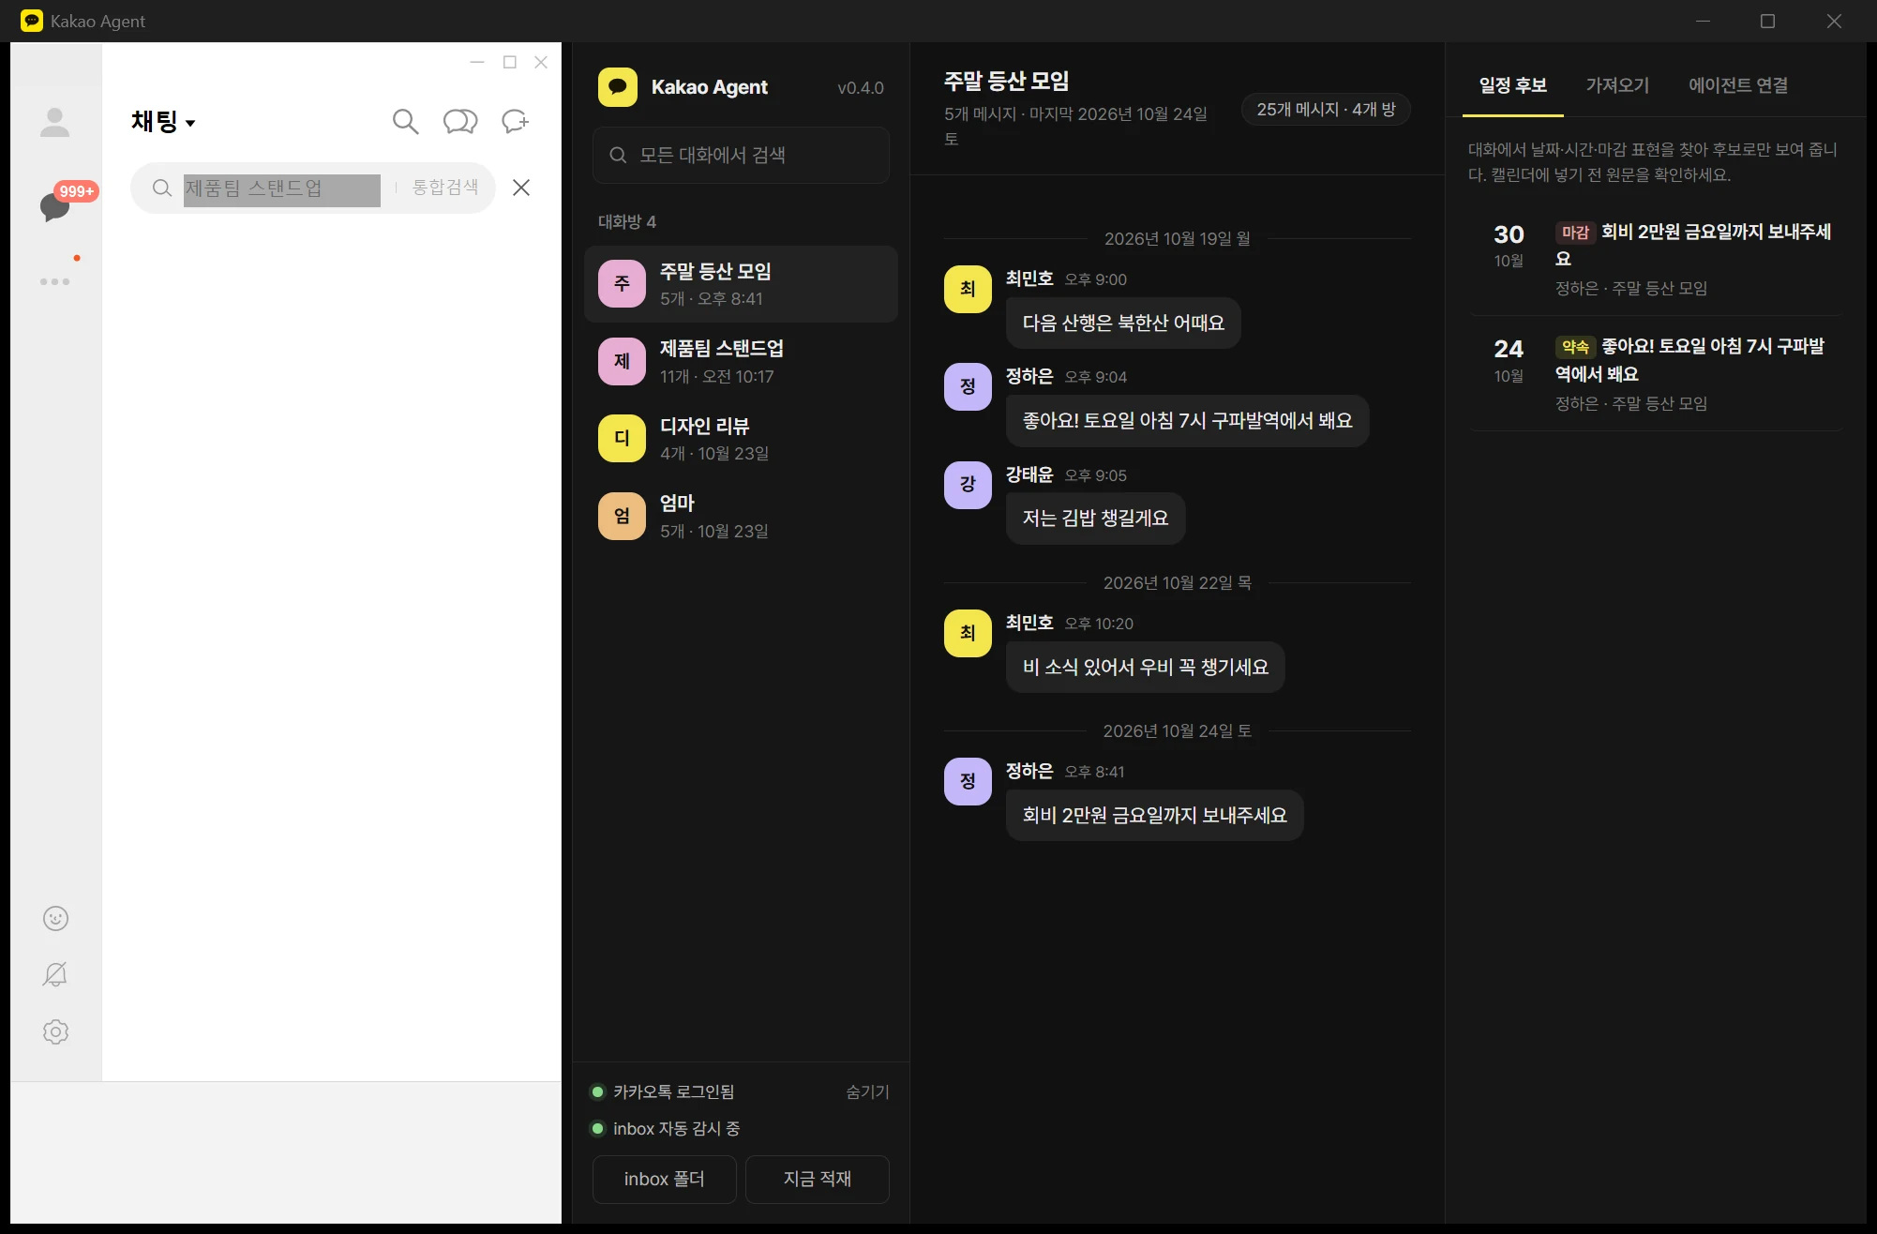
Task: Click the v0.4.0 version label
Action: point(861,88)
